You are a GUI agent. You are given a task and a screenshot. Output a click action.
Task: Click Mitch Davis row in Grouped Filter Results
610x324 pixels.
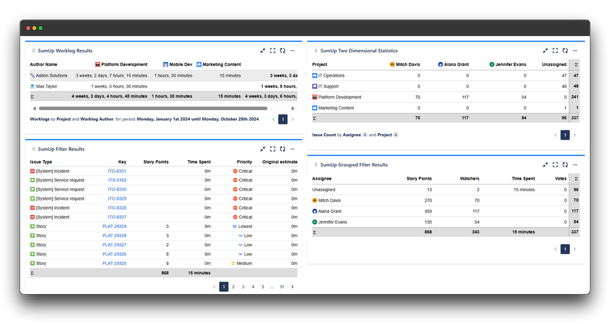pos(445,200)
